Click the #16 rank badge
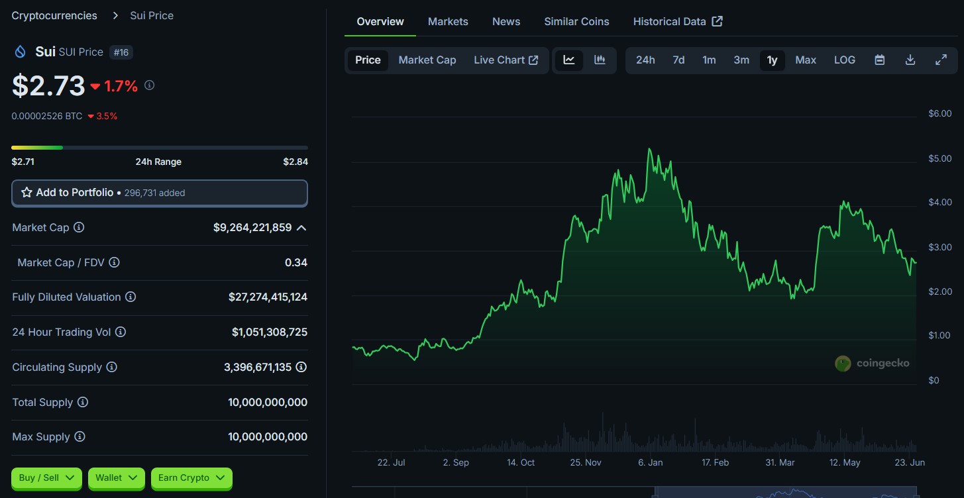Viewport: 964px width, 498px height. [x=121, y=52]
